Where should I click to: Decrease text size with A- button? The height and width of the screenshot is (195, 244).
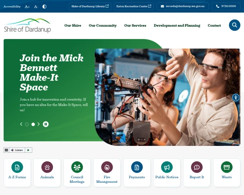point(36,6)
